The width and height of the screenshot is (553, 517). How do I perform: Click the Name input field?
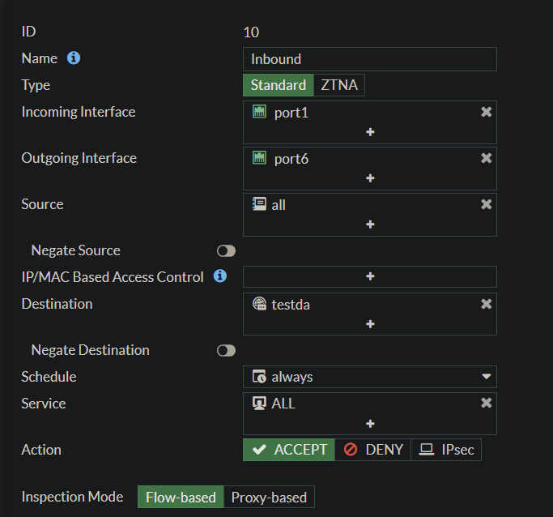(370, 59)
